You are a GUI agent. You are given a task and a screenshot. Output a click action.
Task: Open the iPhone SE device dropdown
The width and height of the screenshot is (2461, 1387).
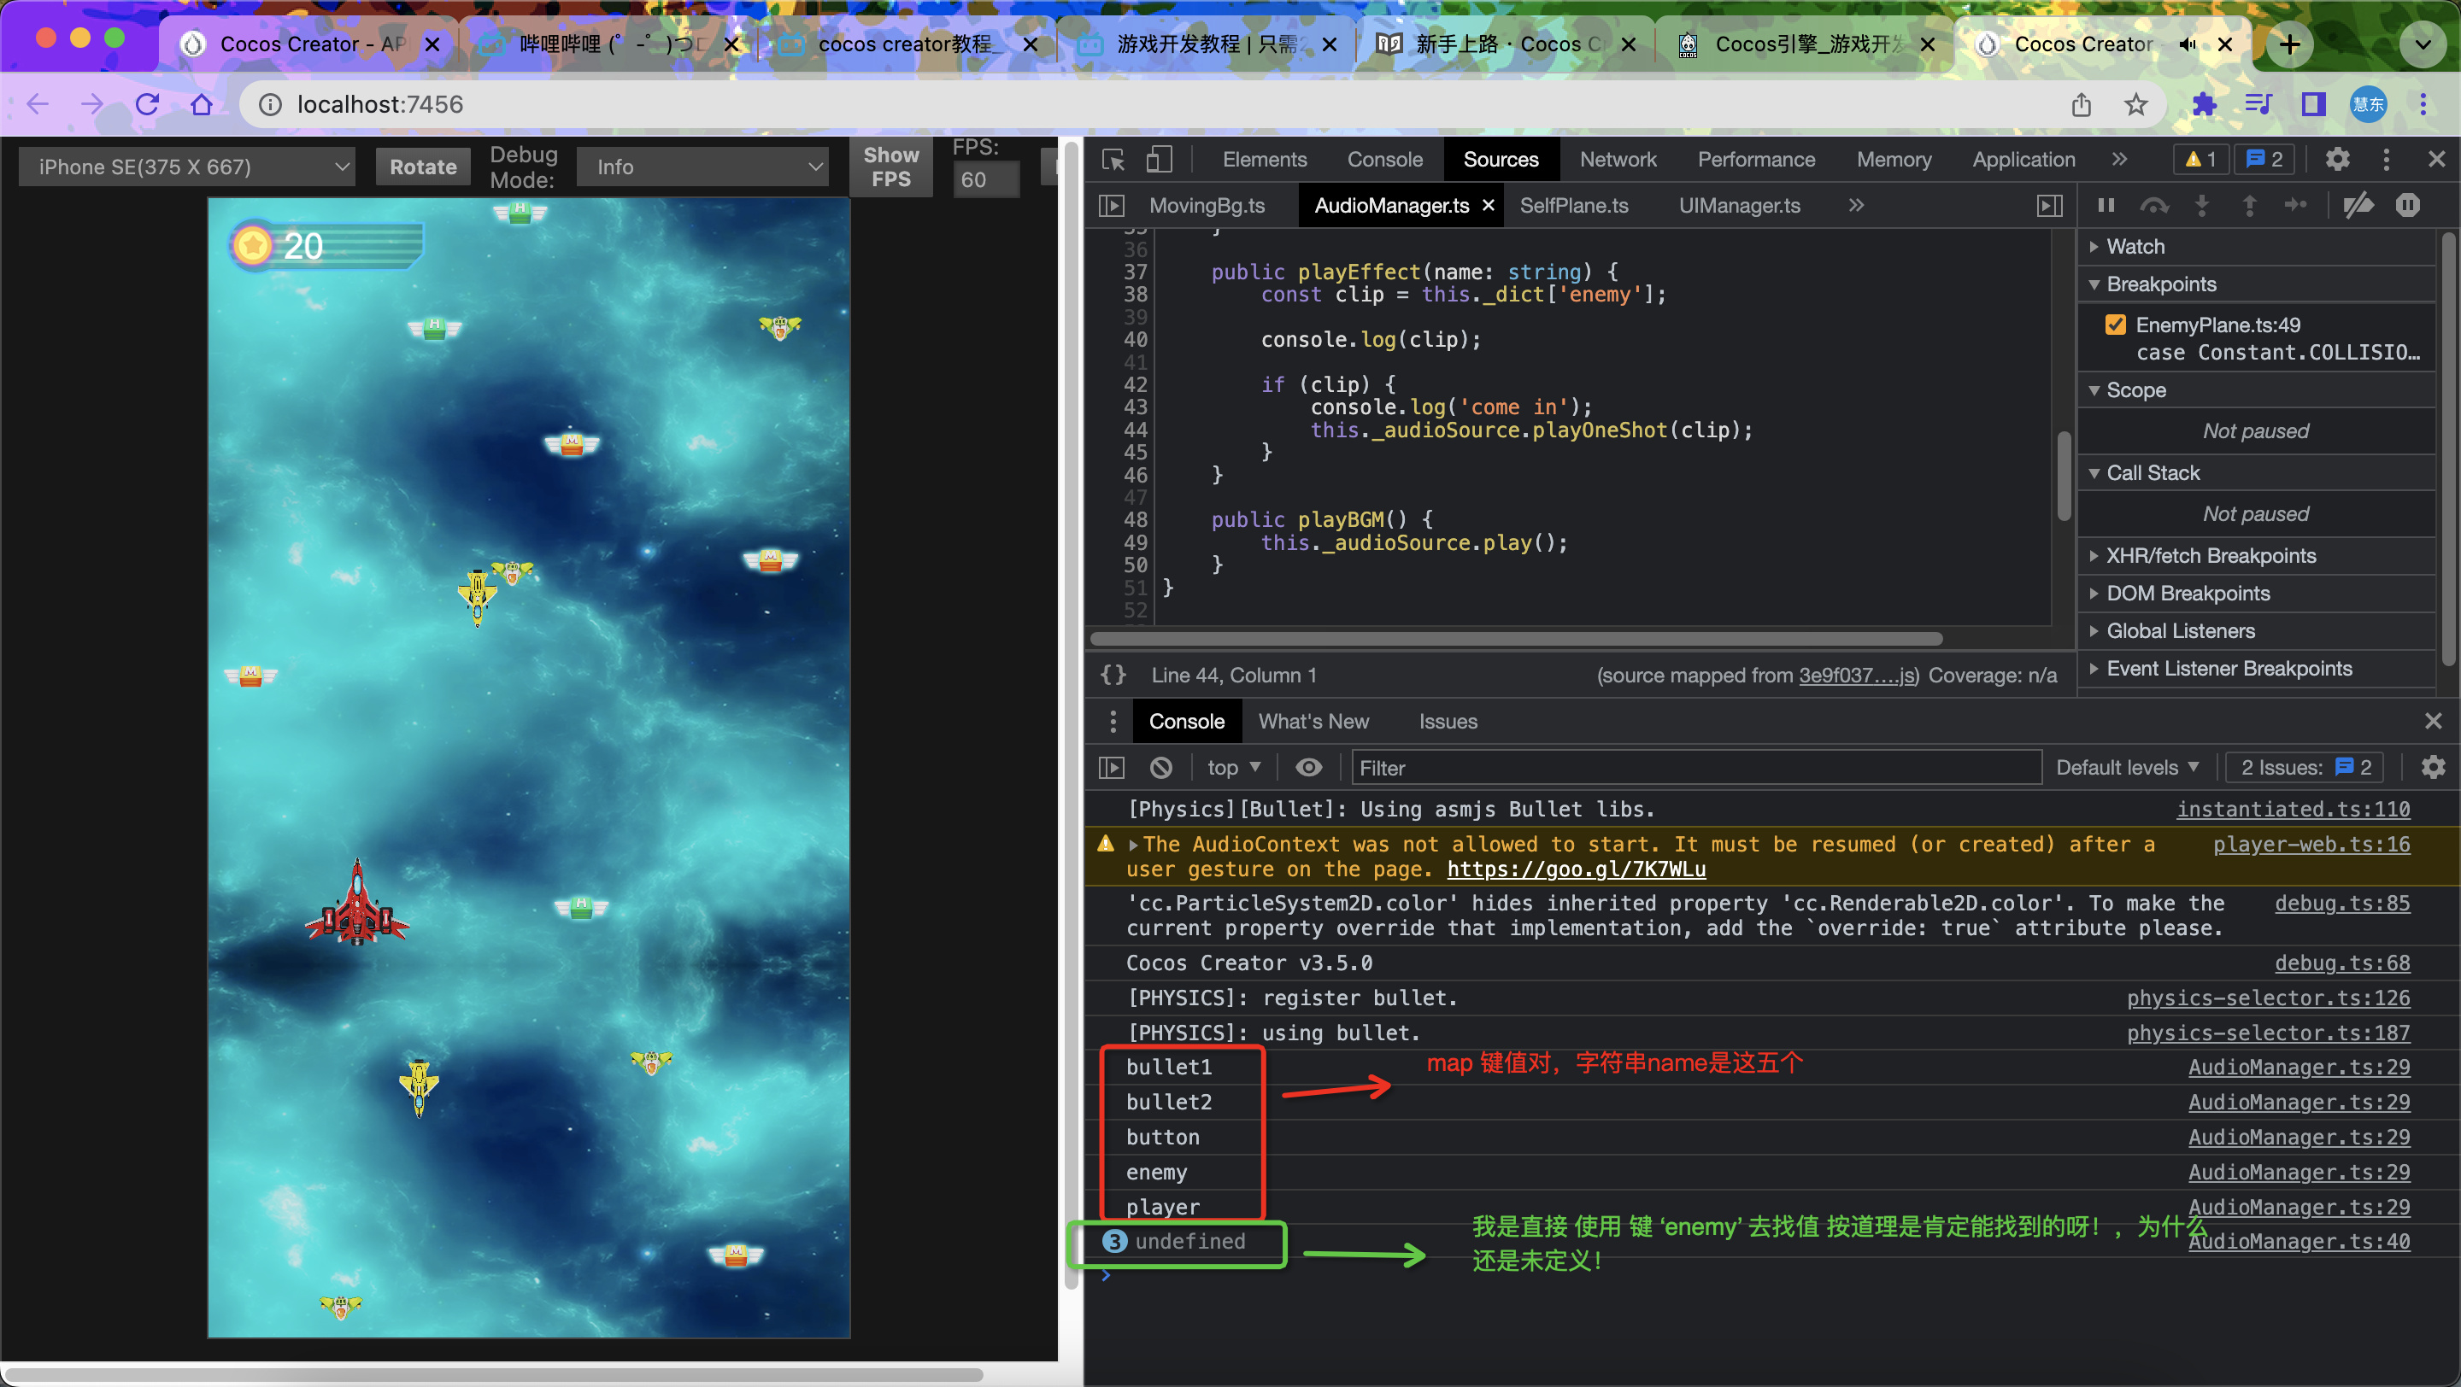pos(186,167)
